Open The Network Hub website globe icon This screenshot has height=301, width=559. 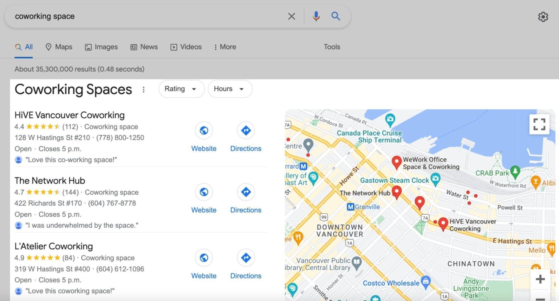204,192
